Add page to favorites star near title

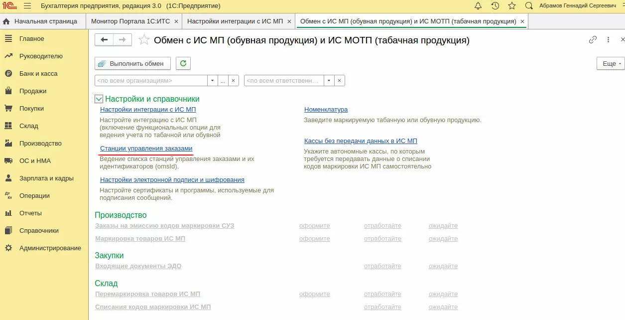[x=144, y=40]
